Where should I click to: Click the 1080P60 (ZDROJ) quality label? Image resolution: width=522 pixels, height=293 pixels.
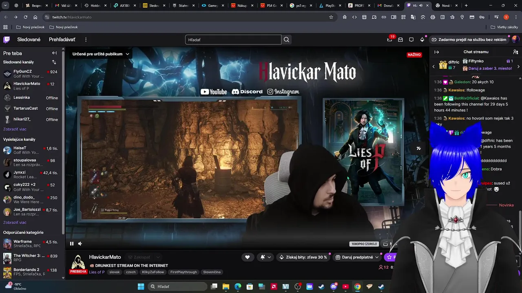point(363,244)
